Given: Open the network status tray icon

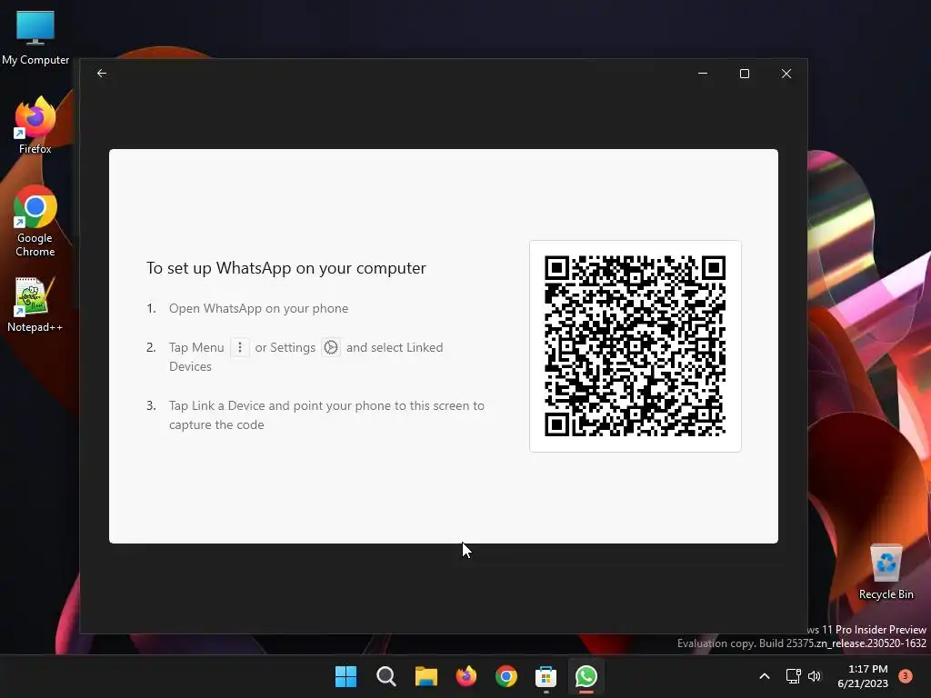Looking at the screenshot, I should click(x=793, y=676).
